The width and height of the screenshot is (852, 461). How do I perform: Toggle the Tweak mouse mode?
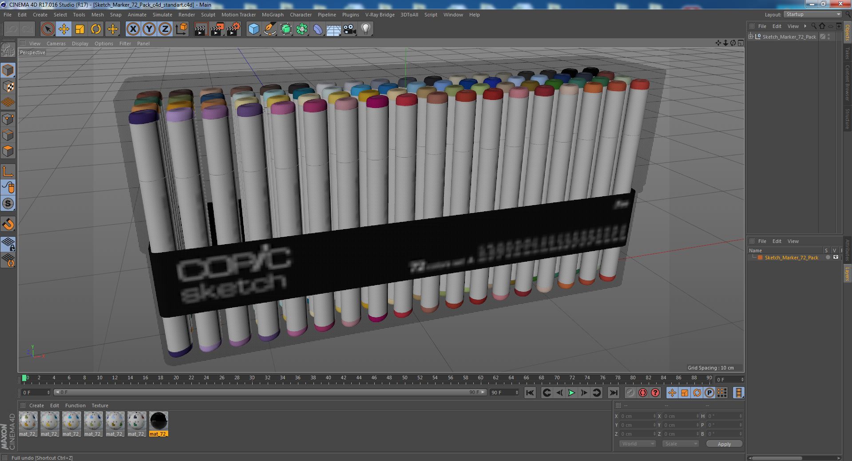click(x=8, y=187)
